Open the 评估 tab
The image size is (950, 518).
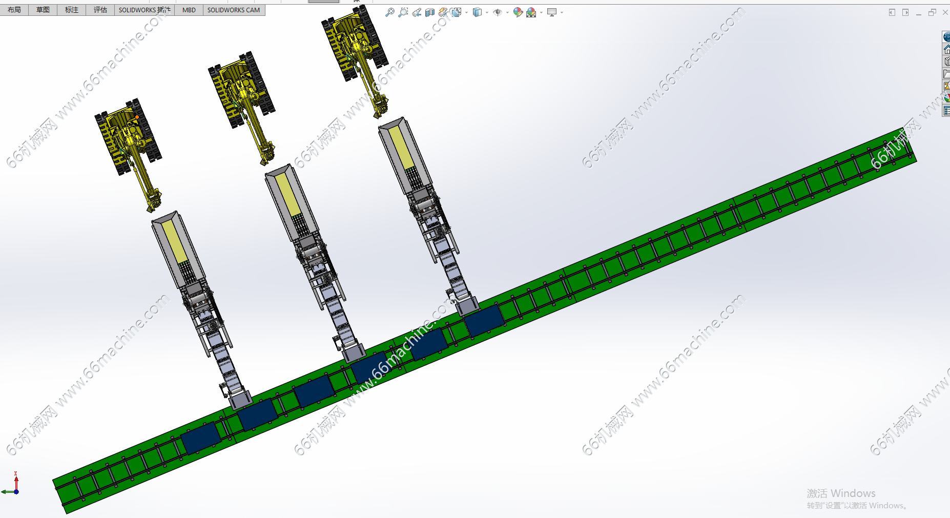click(100, 10)
